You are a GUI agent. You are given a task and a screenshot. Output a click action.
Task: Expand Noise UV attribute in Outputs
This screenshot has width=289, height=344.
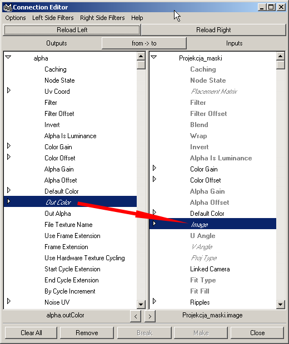[x=9, y=301]
